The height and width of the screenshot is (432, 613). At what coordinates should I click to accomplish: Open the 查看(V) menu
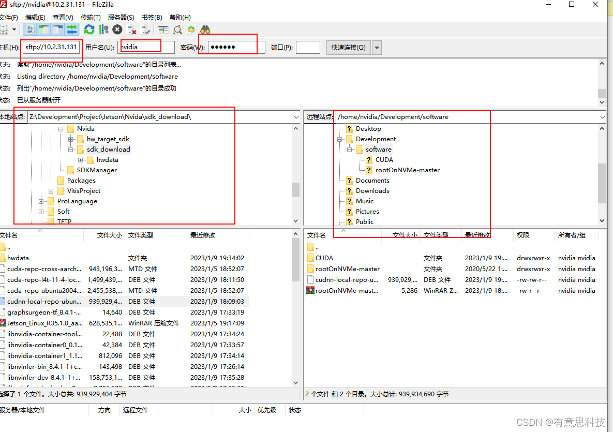(63, 17)
